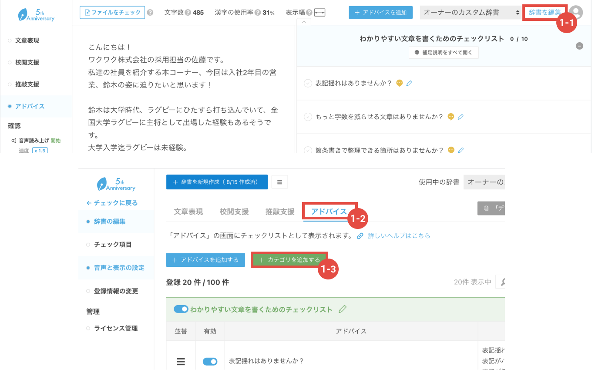Check off 表記揺れはありませんか？ item

click(x=308, y=83)
